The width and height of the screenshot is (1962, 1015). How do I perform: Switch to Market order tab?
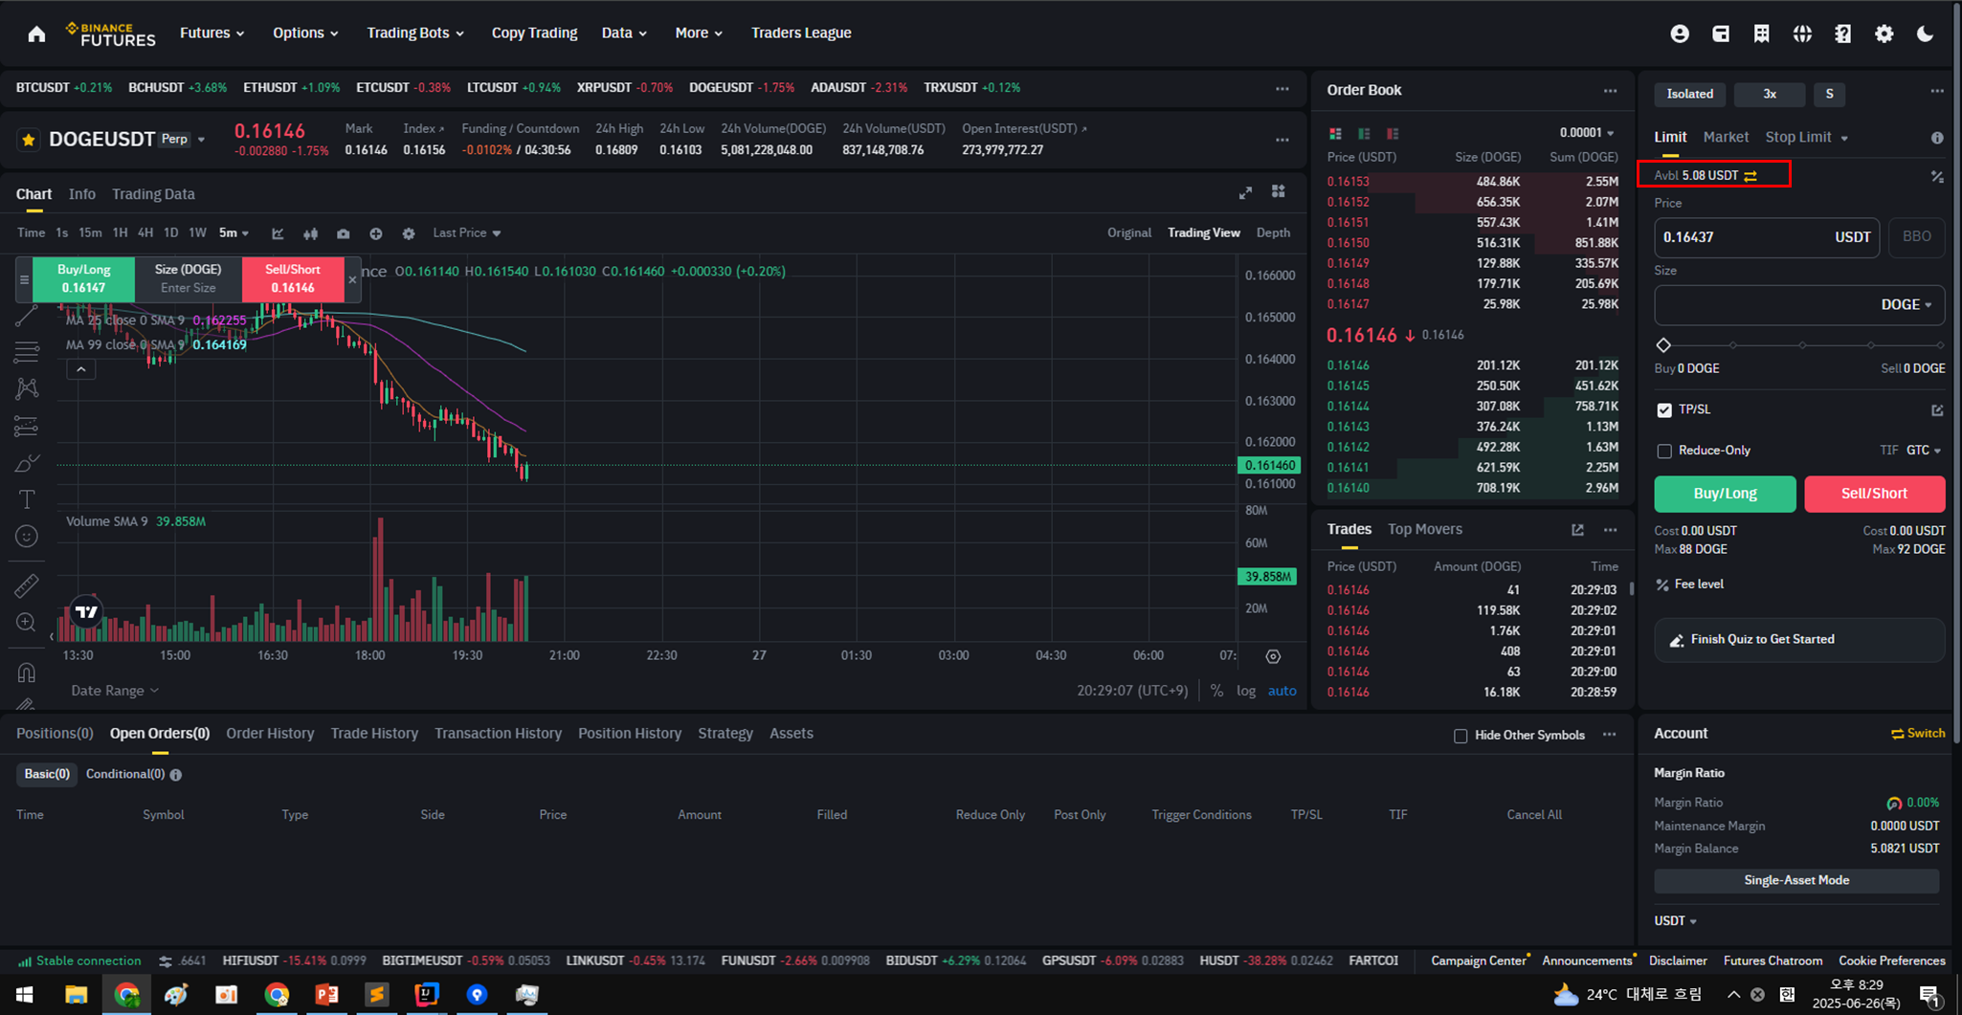1726,137
